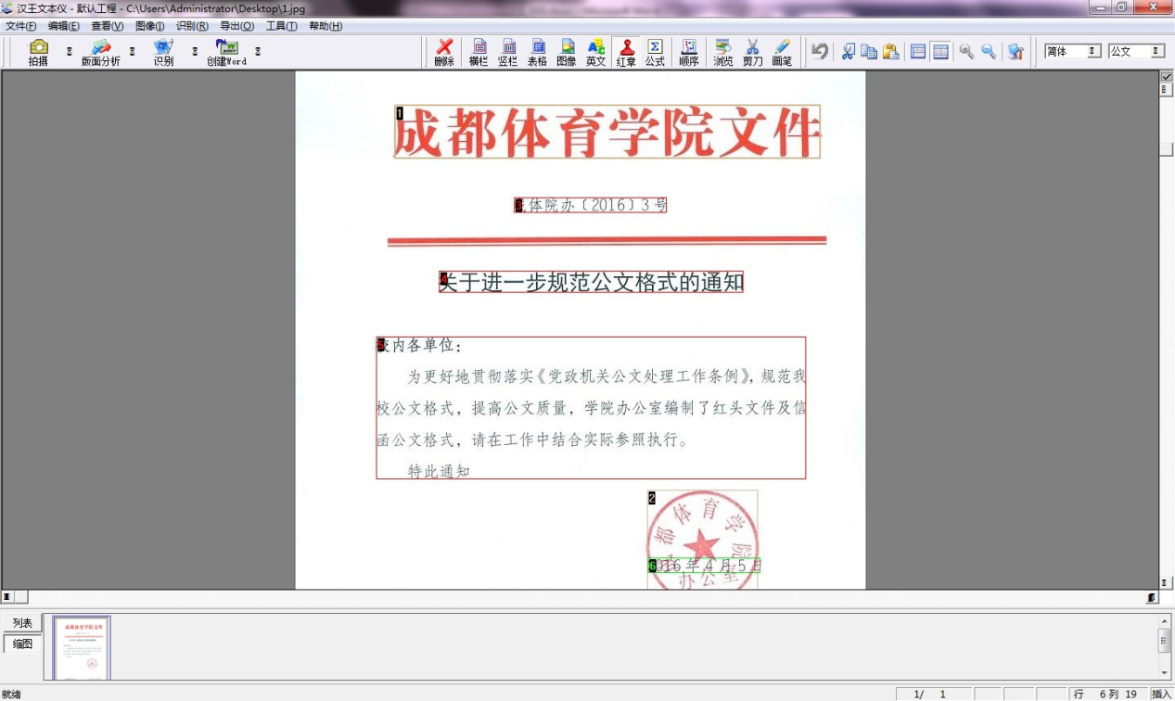1175x701 pixels.
Task: Open the 工具(T) menu
Action: [281, 26]
